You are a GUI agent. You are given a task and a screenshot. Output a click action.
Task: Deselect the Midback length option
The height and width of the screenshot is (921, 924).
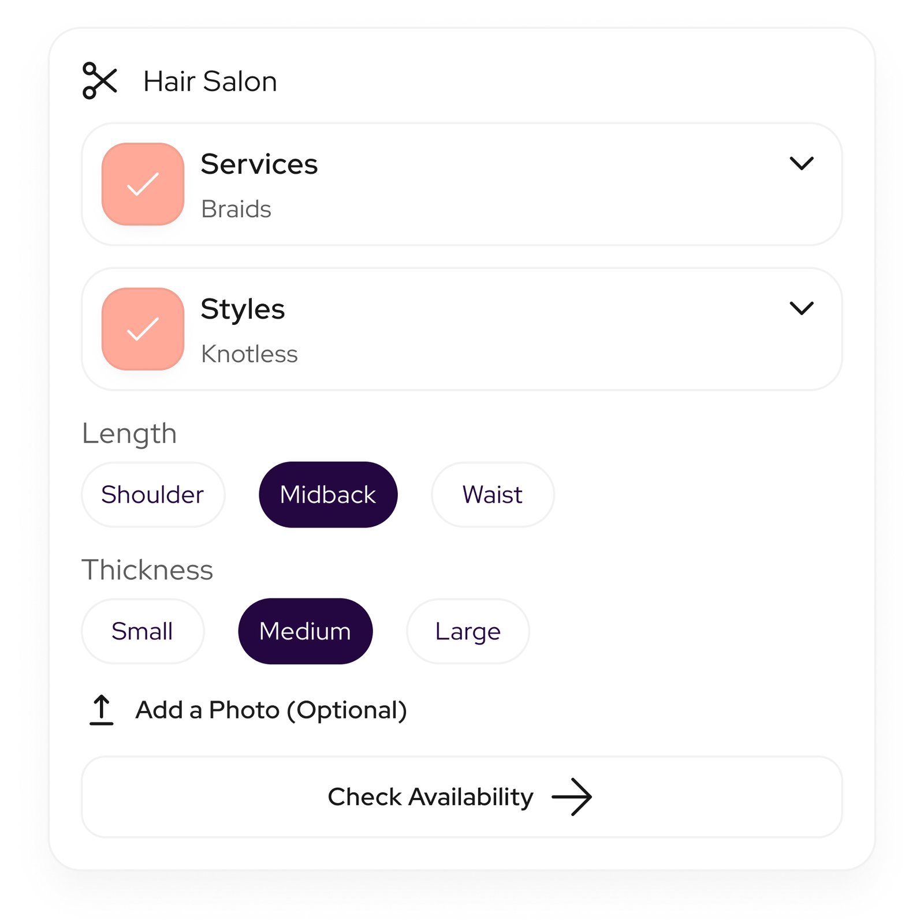coord(327,494)
